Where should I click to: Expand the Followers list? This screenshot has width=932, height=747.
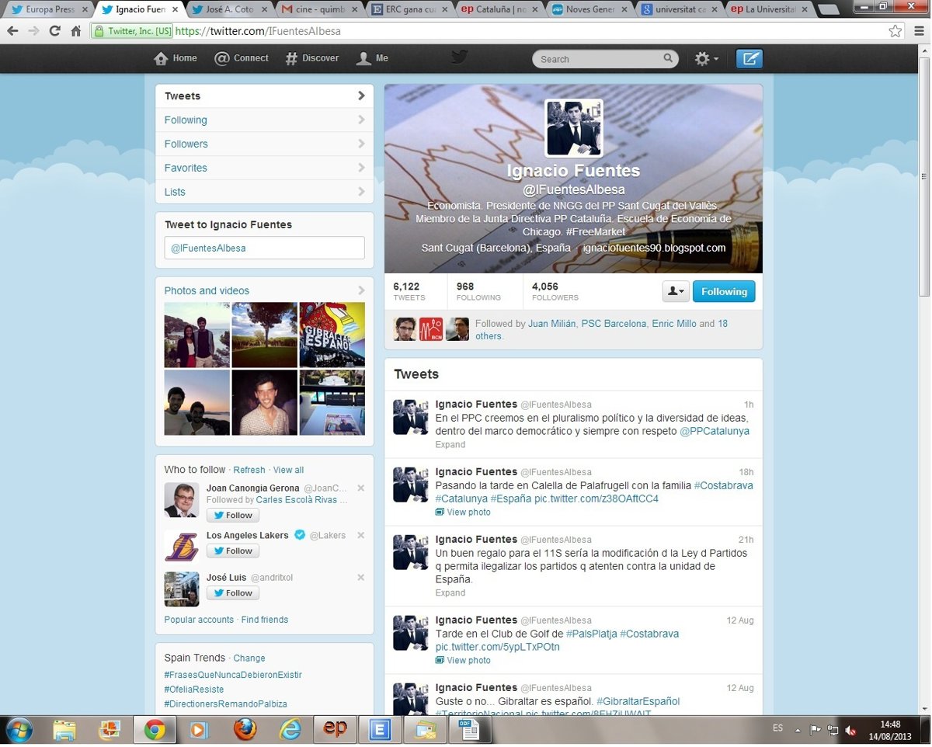[x=264, y=144]
